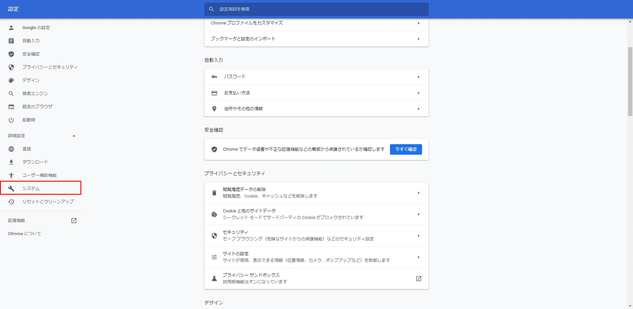This screenshot has height=309, width=633.
Task: Click the restore clock icon beside リセットとクリーンアップ
Action: pyautogui.click(x=11, y=202)
